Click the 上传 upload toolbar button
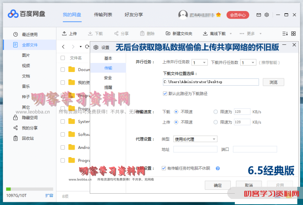Screen dimensions: 303x205 pyautogui.click(x=69, y=34)
